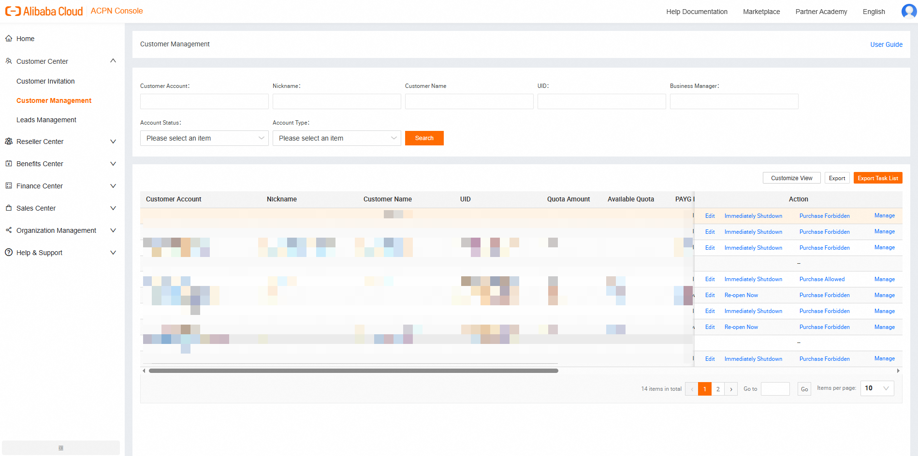Click the Nickname column header

tap(282, 199)
